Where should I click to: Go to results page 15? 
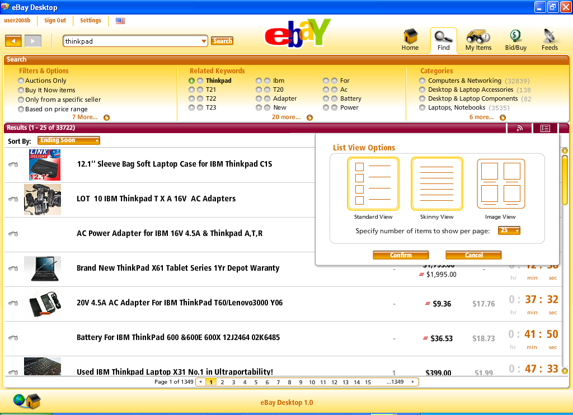click(368, 383)
